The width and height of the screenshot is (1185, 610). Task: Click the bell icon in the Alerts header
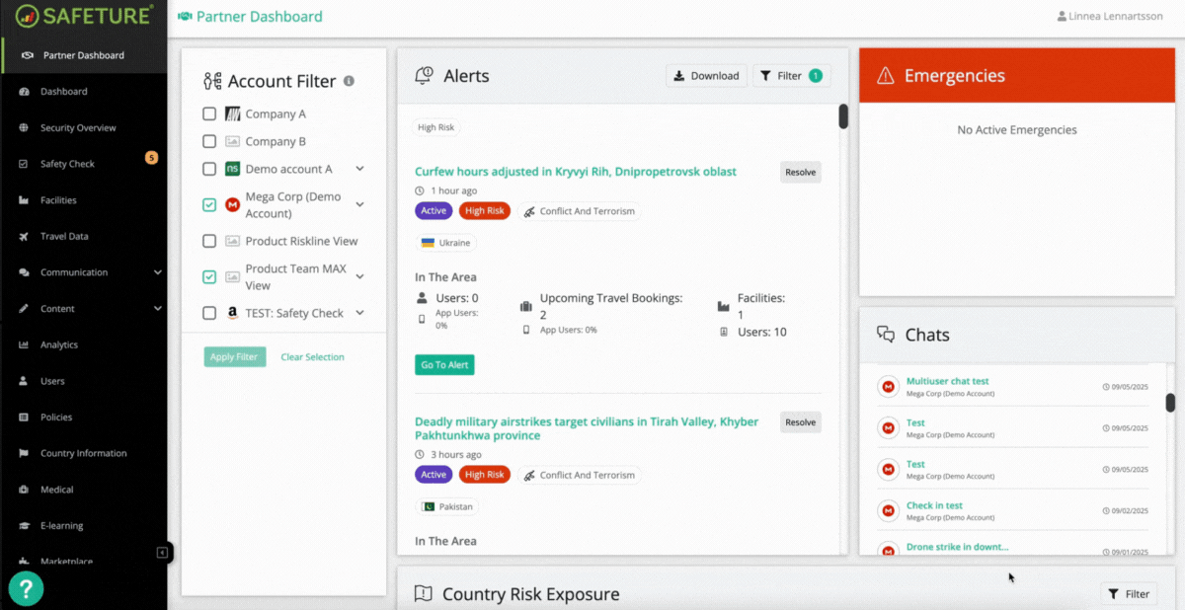(425, 75)
